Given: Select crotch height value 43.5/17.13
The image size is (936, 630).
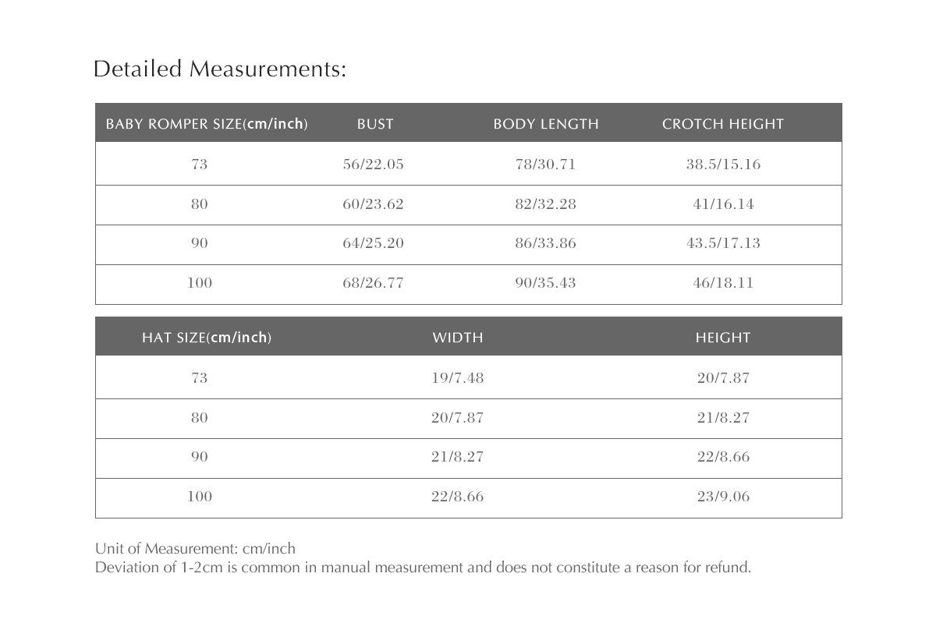Looking at the screenshot, I should pyautogui.click(x=723, y=243).
